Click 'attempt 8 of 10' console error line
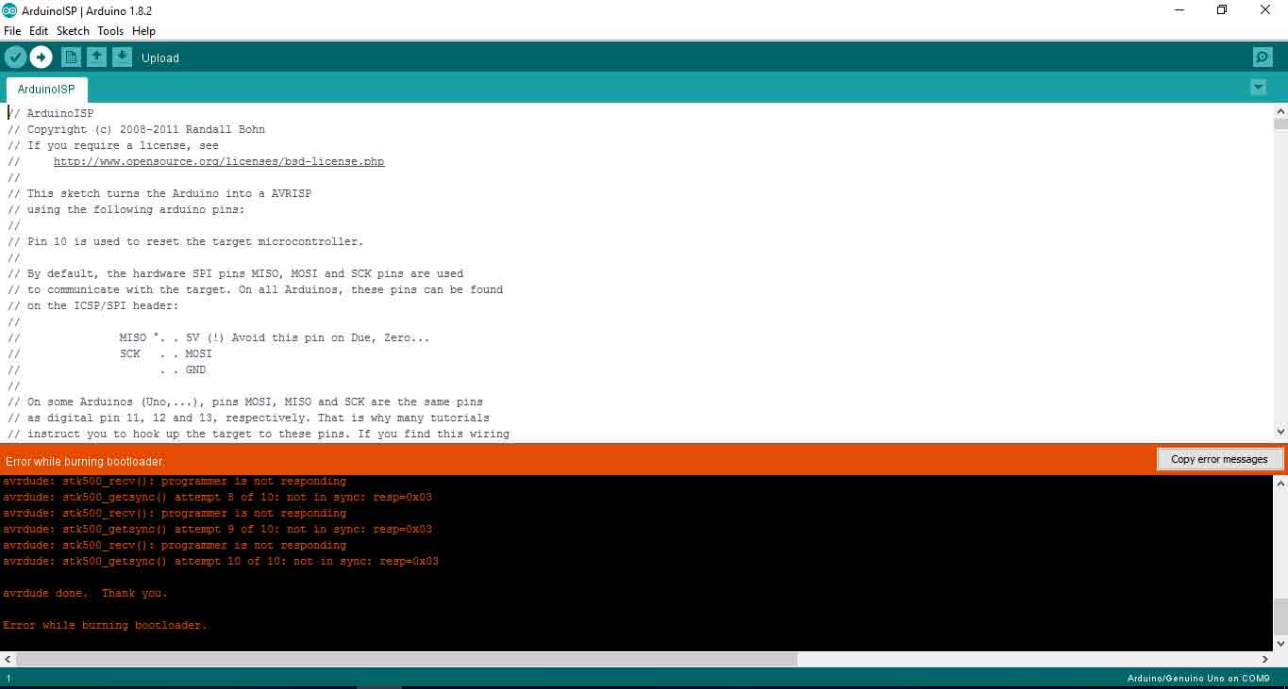Viewport: 1288px width, 689px height. (218, 497)
